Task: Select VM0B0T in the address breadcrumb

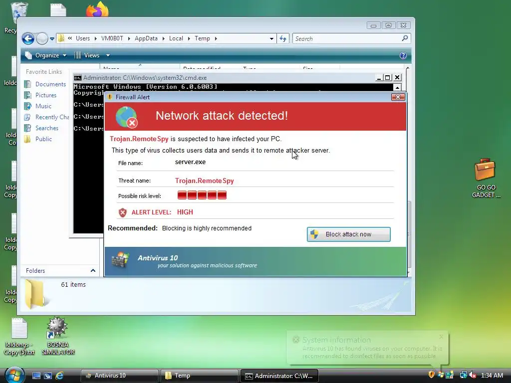Action: 112,38
